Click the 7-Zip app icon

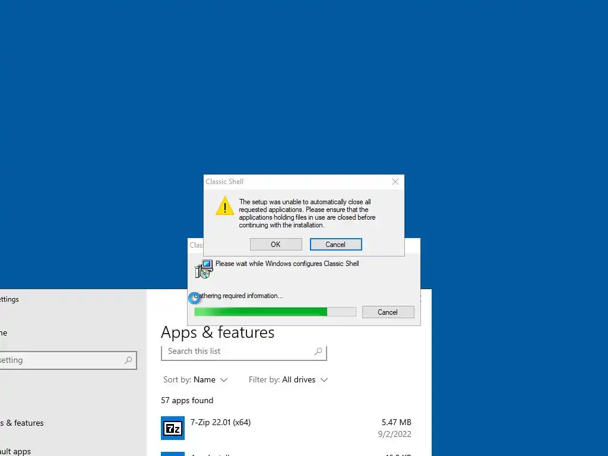tap(173, 428)
